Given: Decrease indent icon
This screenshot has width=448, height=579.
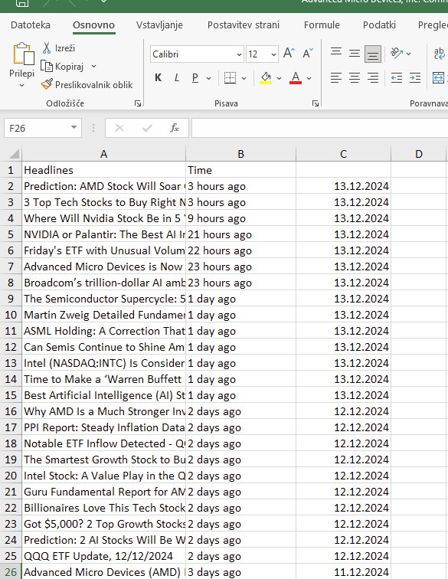Looking at the screenshot, I should coord(397,78).
